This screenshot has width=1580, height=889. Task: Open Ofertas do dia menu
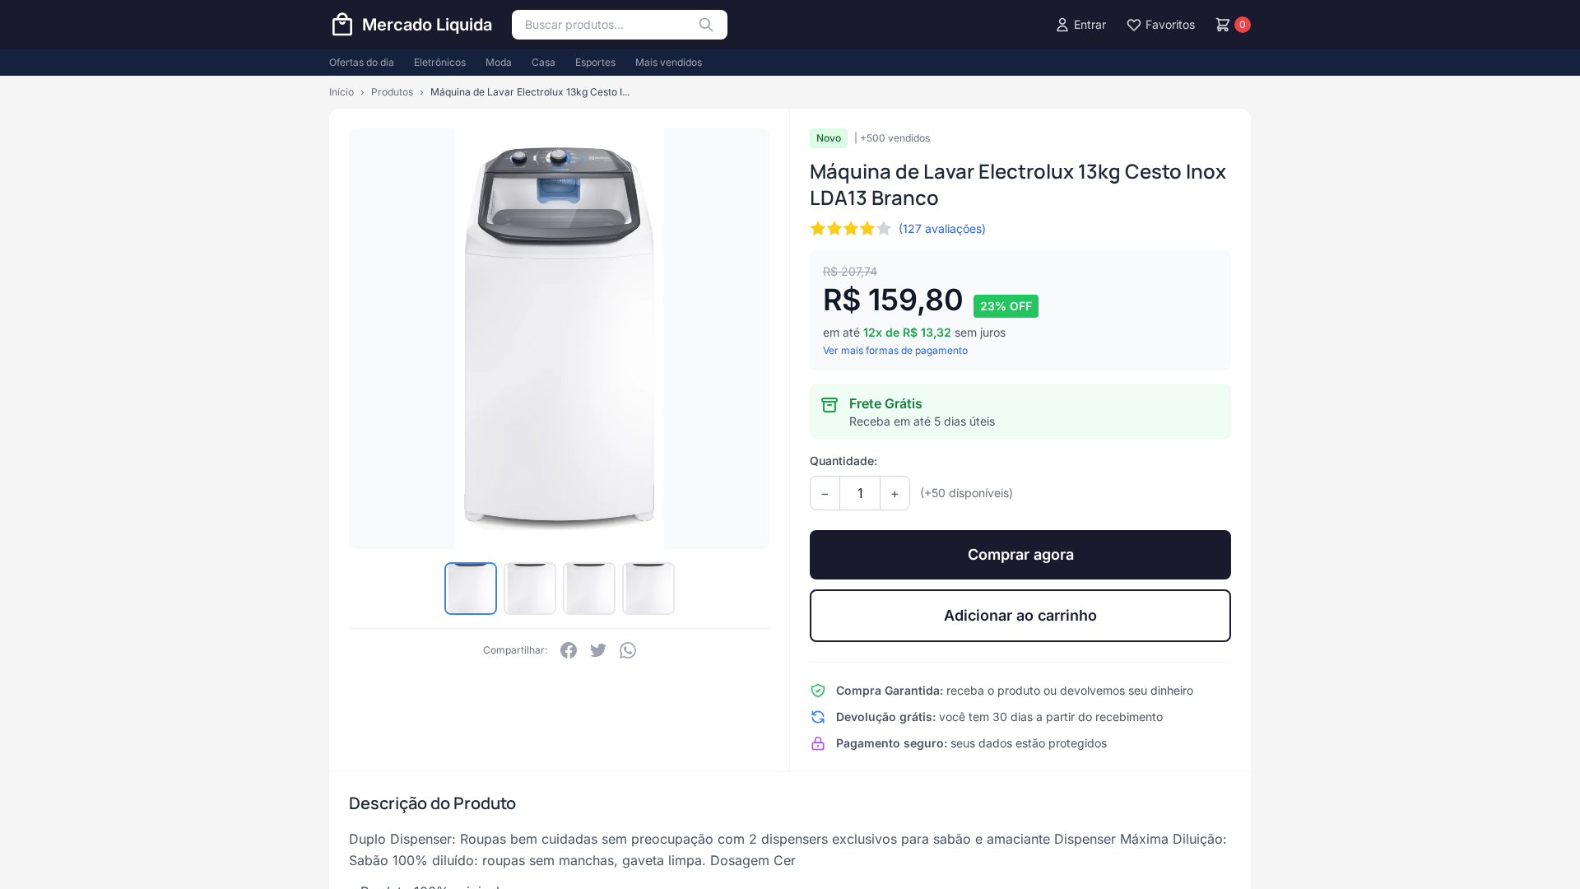361,63
